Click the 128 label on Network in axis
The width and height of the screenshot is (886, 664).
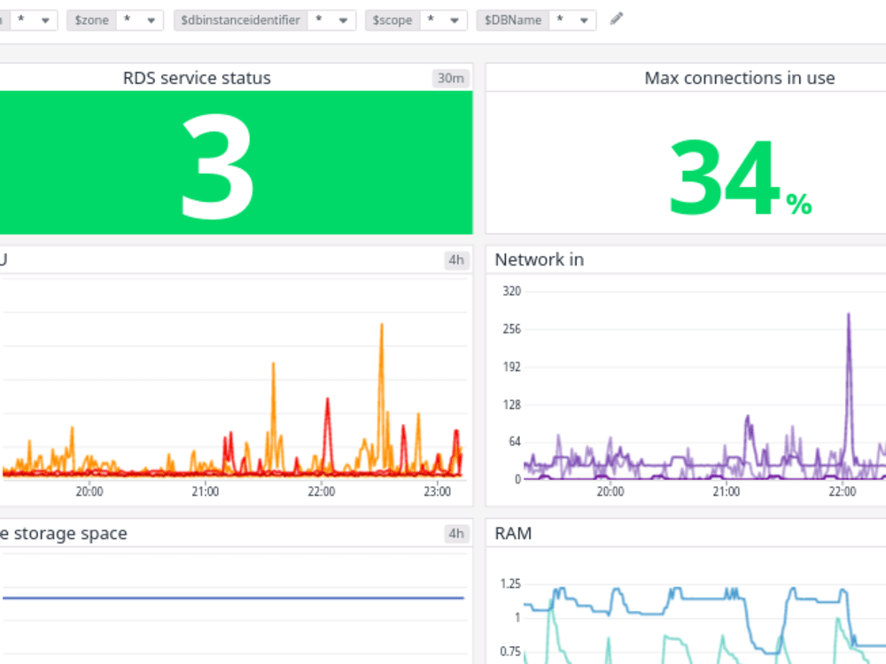(x=511, y=405)
